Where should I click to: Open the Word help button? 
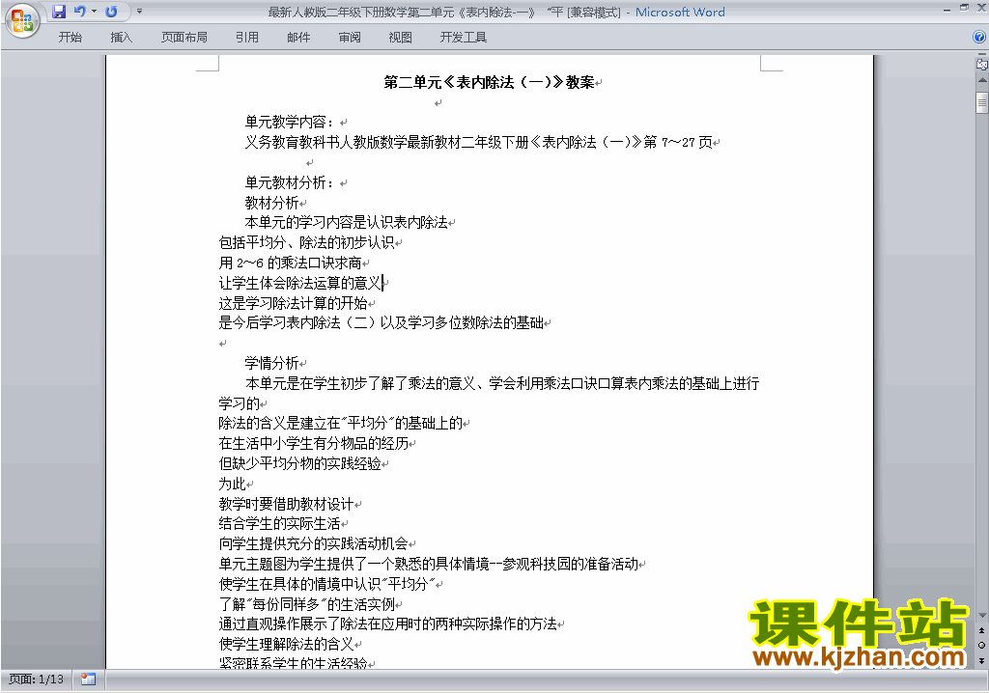tap(979, 38)
